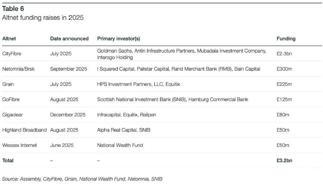Image resolution: width=323 pixels, height=184 pixels.
Task: Click the £2.3bn funding value
Action: click(x=285, y=54)
